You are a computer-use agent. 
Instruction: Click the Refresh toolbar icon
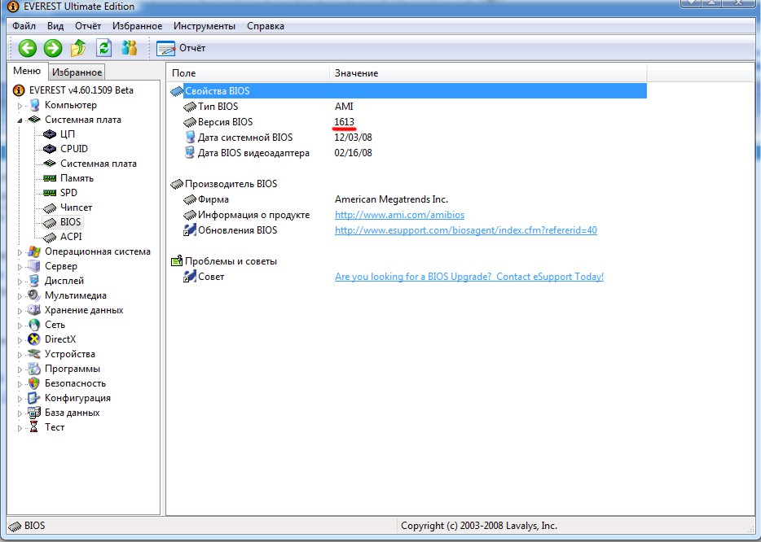tap(103, 48)
